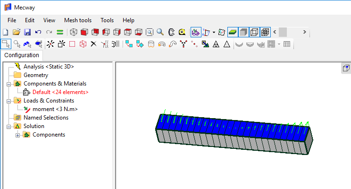
Task: Open the File menu
Action: click(x=12, y=20)
